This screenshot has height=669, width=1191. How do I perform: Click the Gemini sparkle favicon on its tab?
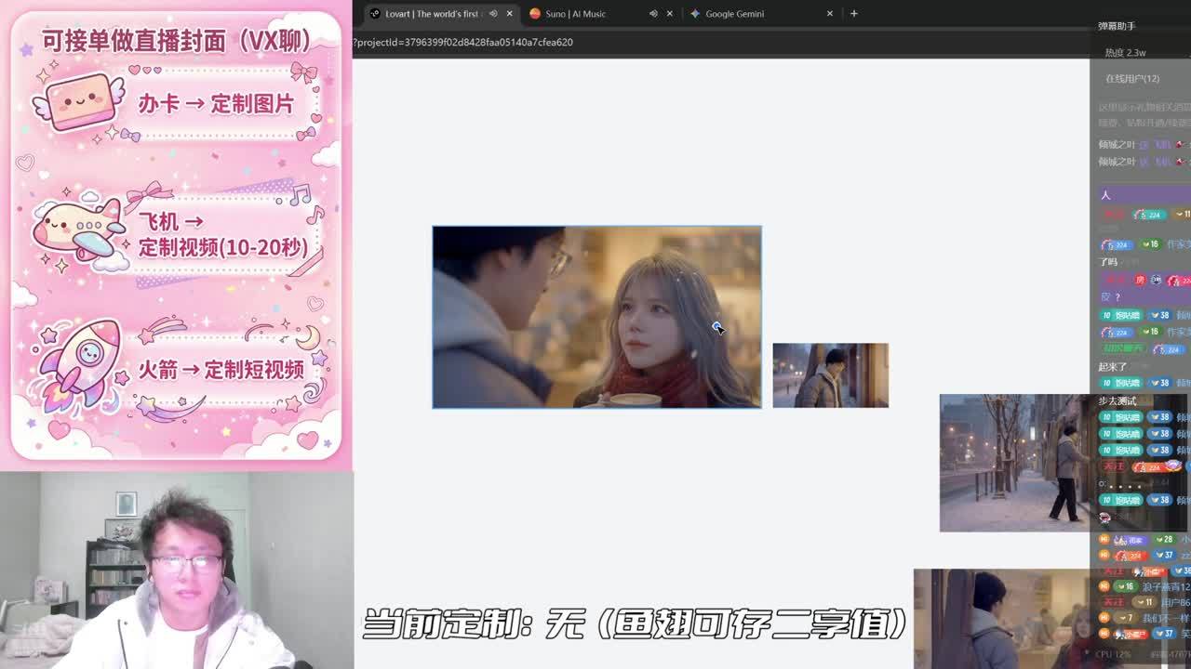click(695, 14)
